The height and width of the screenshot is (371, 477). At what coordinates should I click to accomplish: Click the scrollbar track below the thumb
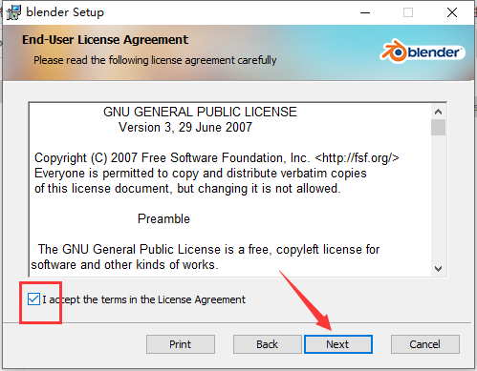pos(438,198)
